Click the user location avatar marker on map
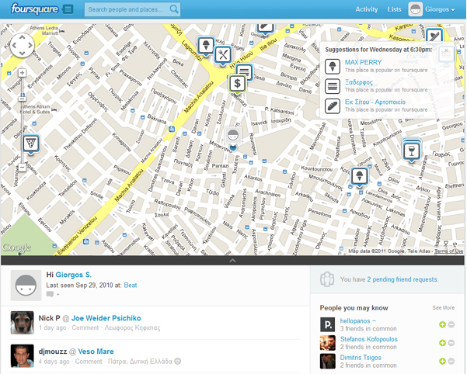The height and width of the screenshot is (374, 467). [x=233, y=136]
